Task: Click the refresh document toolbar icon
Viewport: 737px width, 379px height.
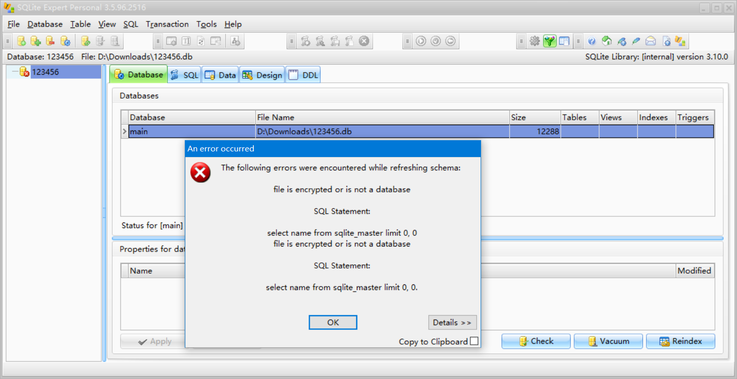Action: click(201, 41)
